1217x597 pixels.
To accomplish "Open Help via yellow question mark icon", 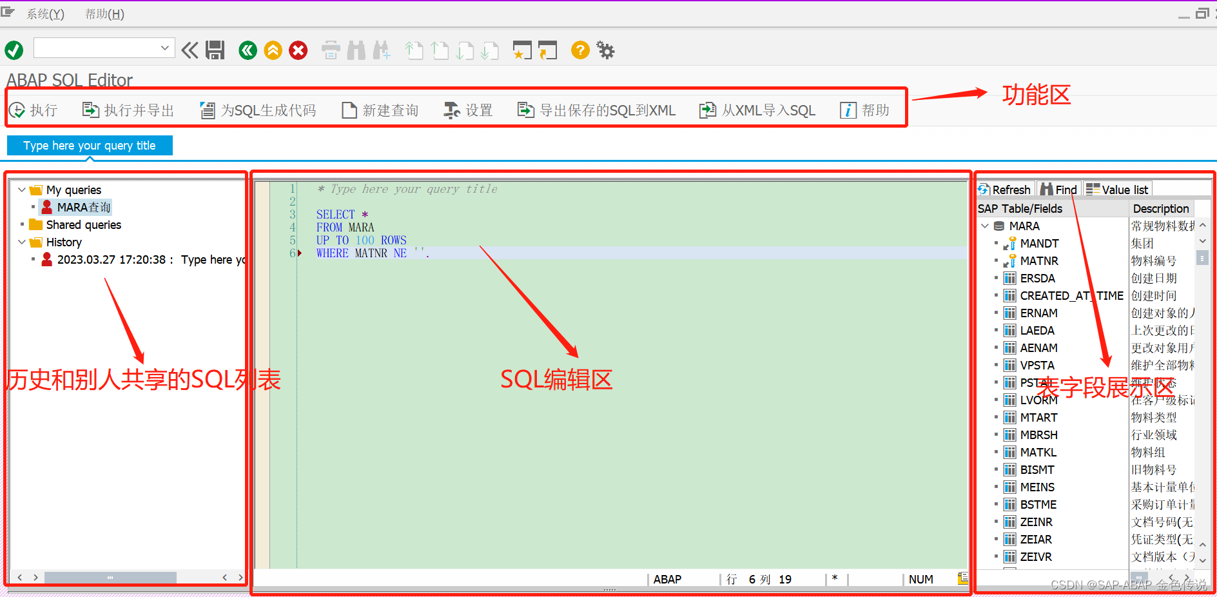I will point(580,50).
